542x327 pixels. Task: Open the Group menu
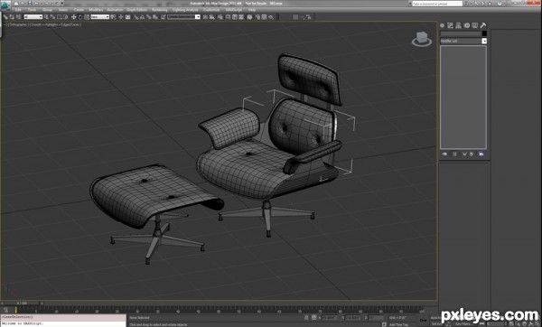[x=47, y=10]
